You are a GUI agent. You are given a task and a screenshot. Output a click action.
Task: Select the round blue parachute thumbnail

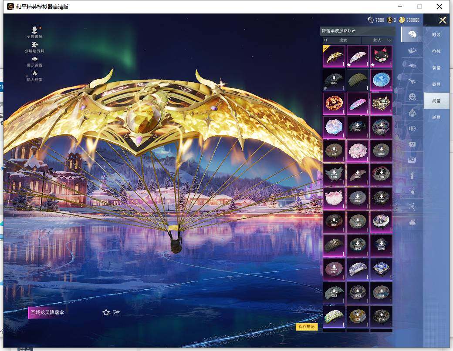[381, 80]
